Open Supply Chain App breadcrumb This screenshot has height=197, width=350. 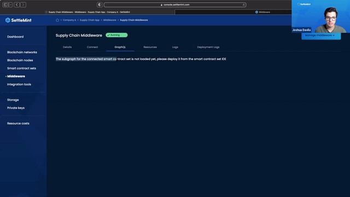(x=90, y=20)
